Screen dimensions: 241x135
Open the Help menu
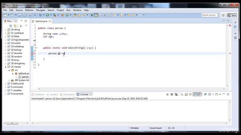86,10
